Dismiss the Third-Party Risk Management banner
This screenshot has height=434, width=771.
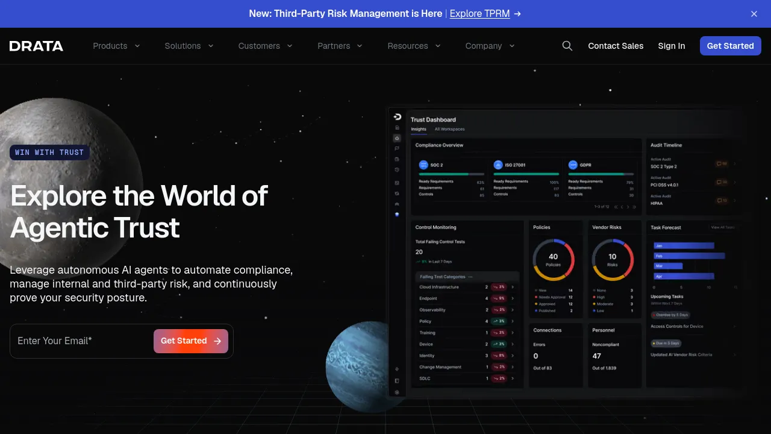(754, 14)
